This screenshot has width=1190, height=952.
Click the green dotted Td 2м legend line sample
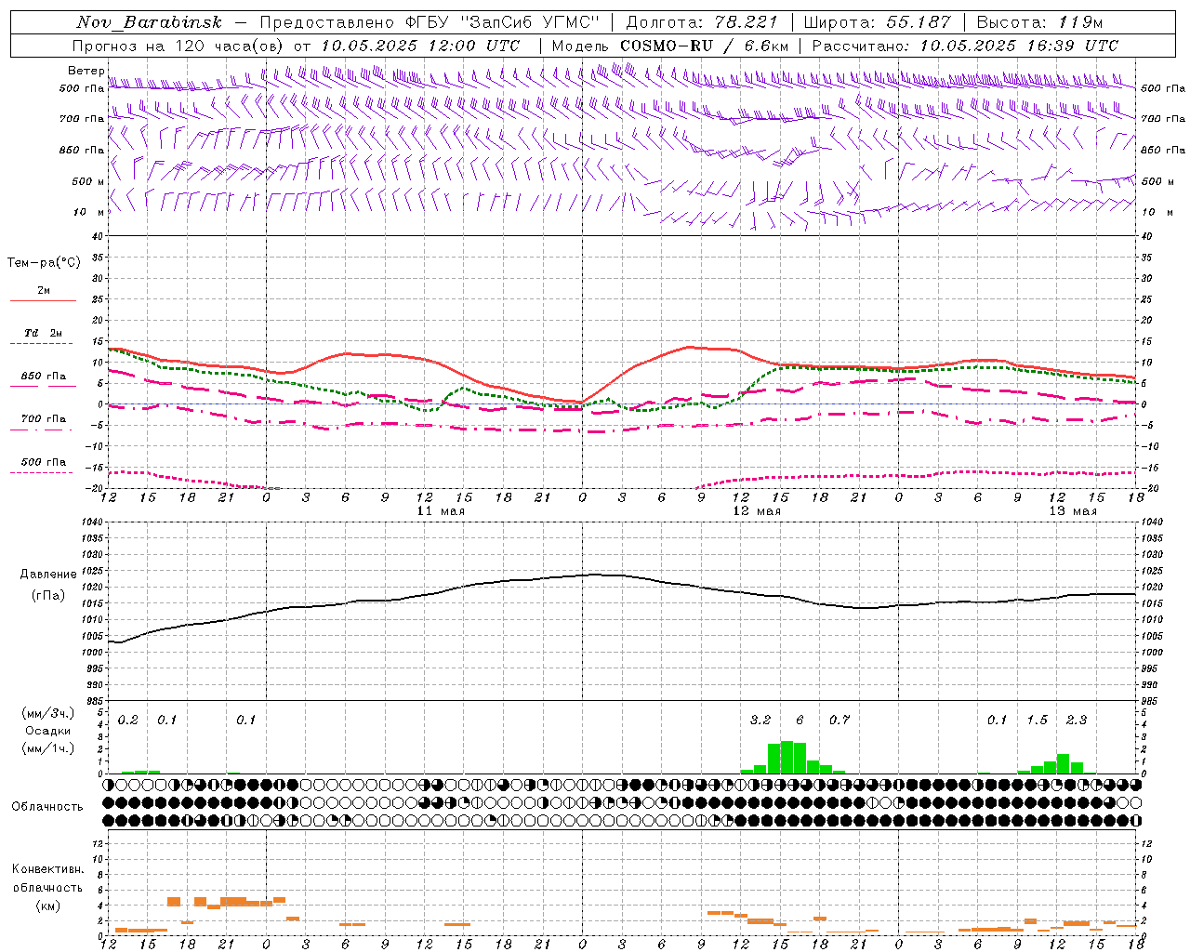pos(41,344)
